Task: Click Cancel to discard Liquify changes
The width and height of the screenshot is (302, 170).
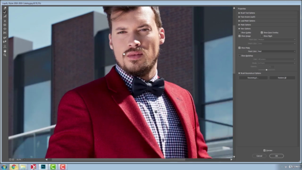Action: (259, 156)
